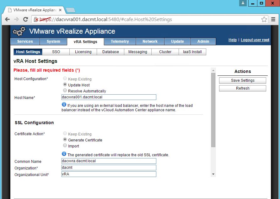Click the page icon on browser tab
Image resolution: width=280 pixels, height=199 pixels.
10,10
